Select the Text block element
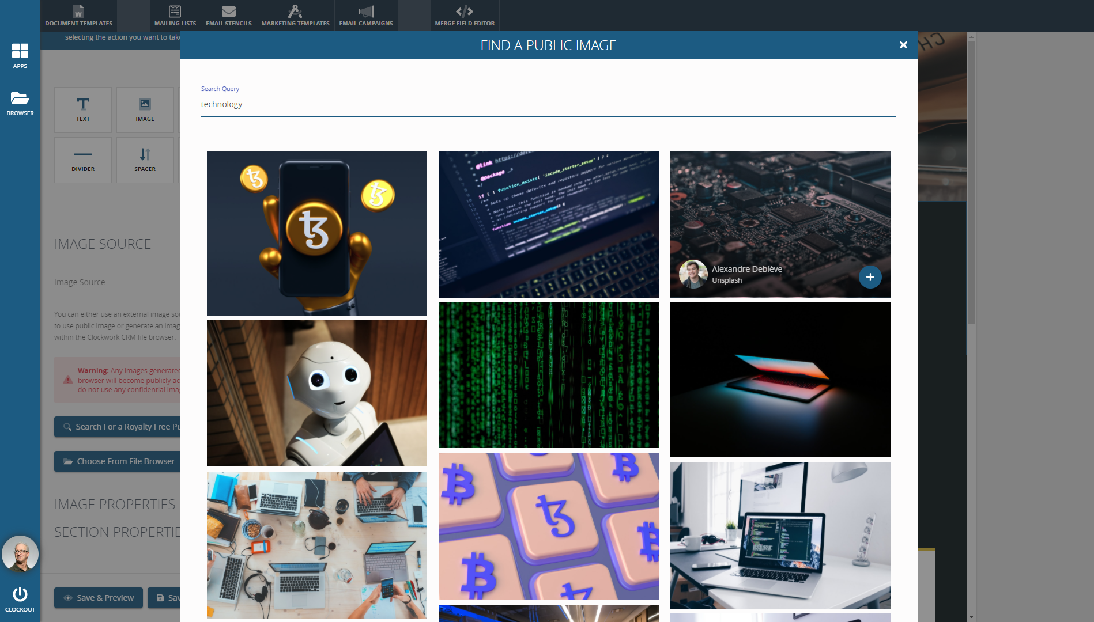1094x622 pixels. (83, 109)
